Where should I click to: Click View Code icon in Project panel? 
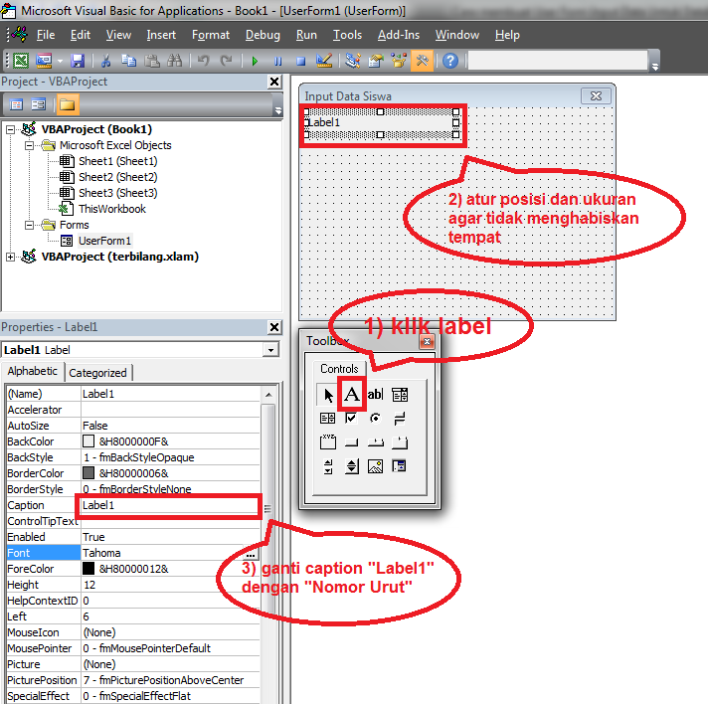point(16,104)
